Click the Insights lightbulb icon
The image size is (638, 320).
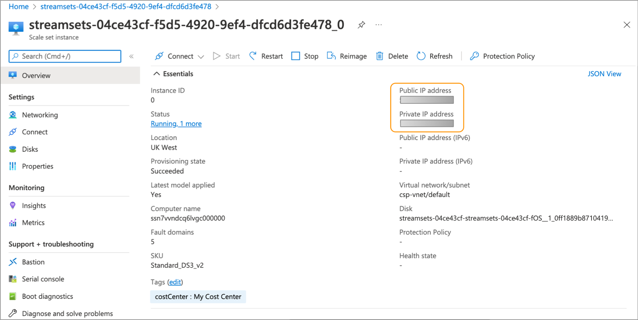coord(13,206)
